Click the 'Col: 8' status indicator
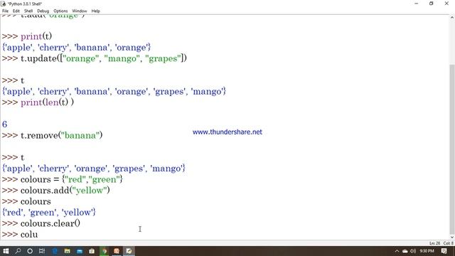The image size is (455, 256). click(x=449, y=243)
